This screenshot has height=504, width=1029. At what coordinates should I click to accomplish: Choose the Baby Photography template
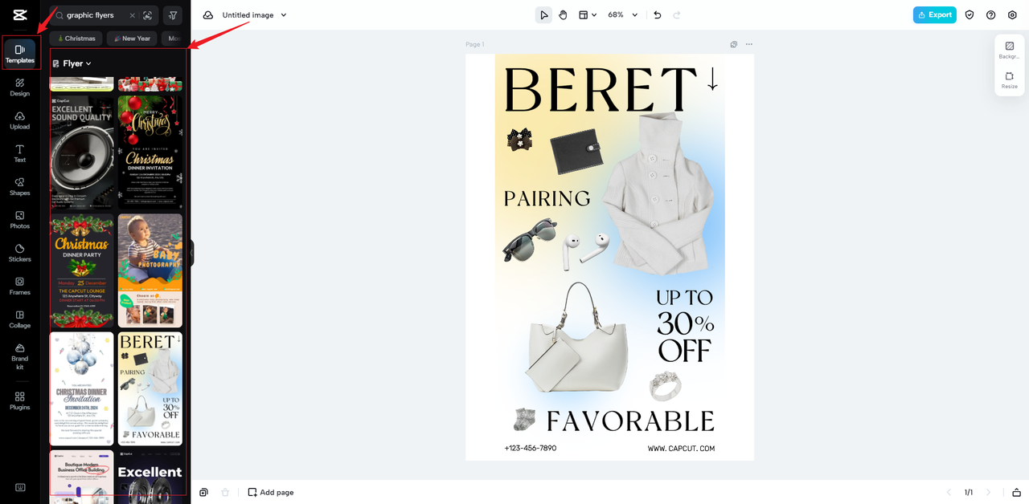(150, 270)
